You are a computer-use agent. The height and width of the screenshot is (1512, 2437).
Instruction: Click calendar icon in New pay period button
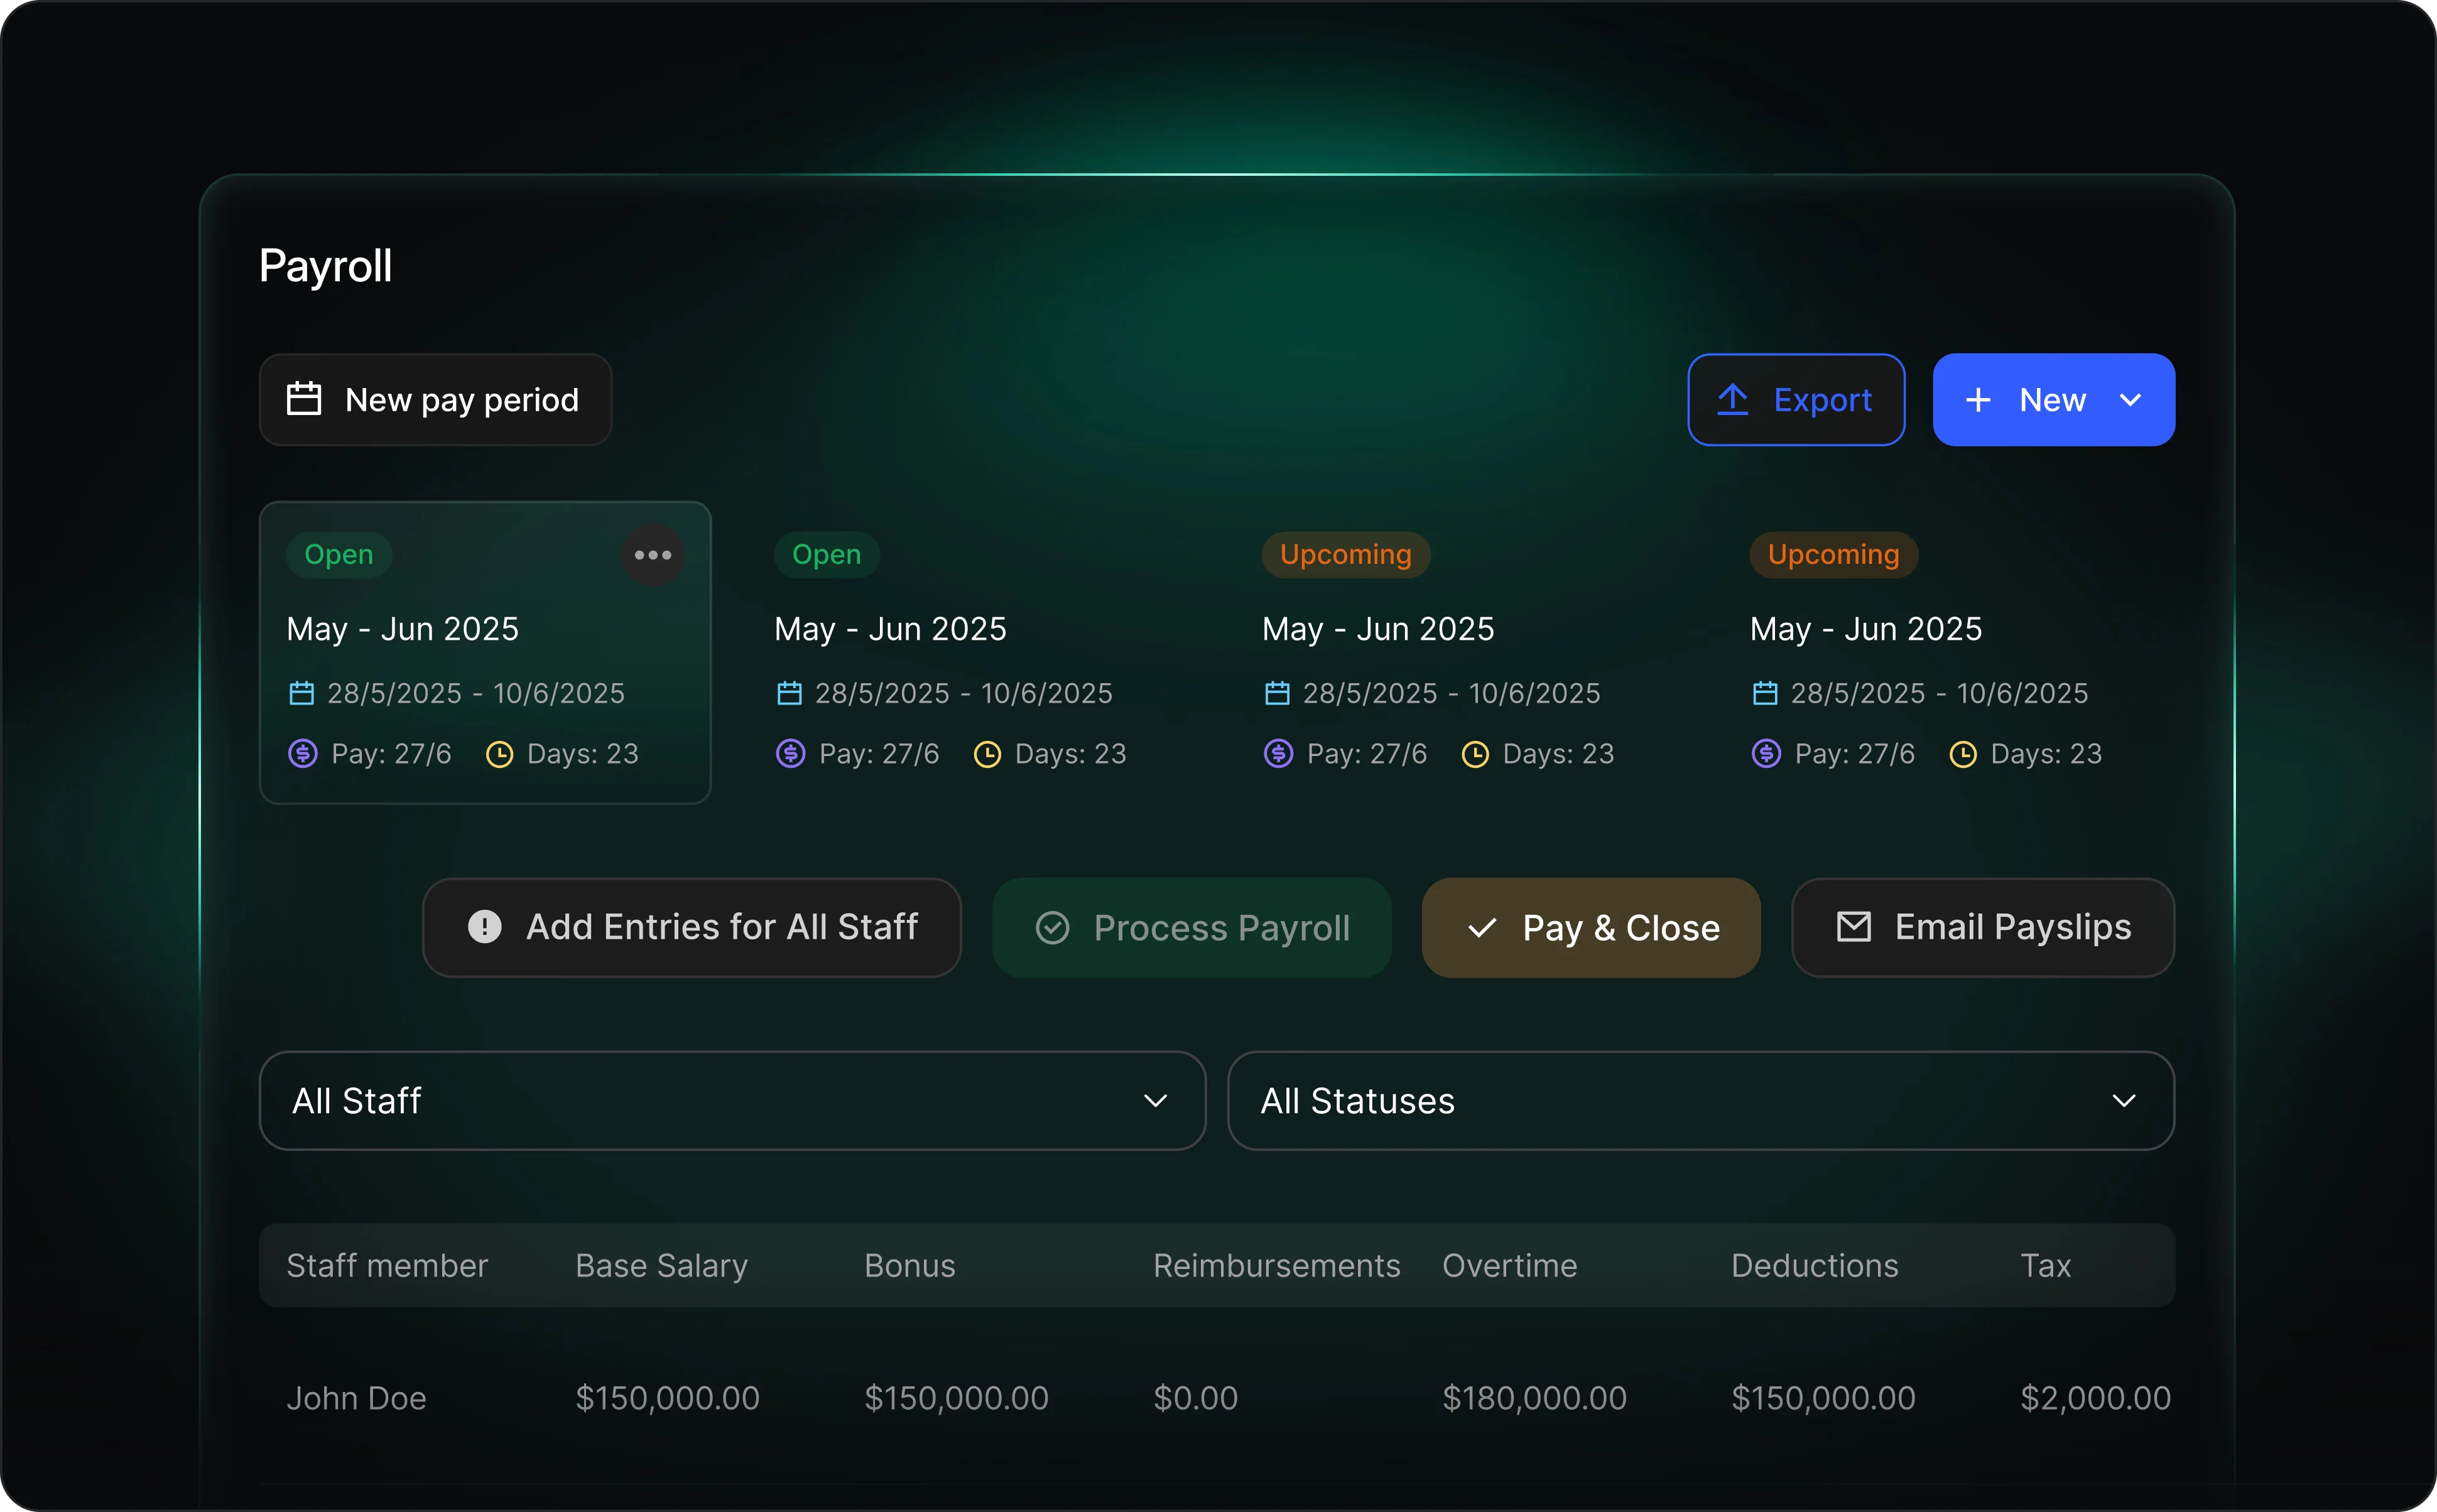304,399
